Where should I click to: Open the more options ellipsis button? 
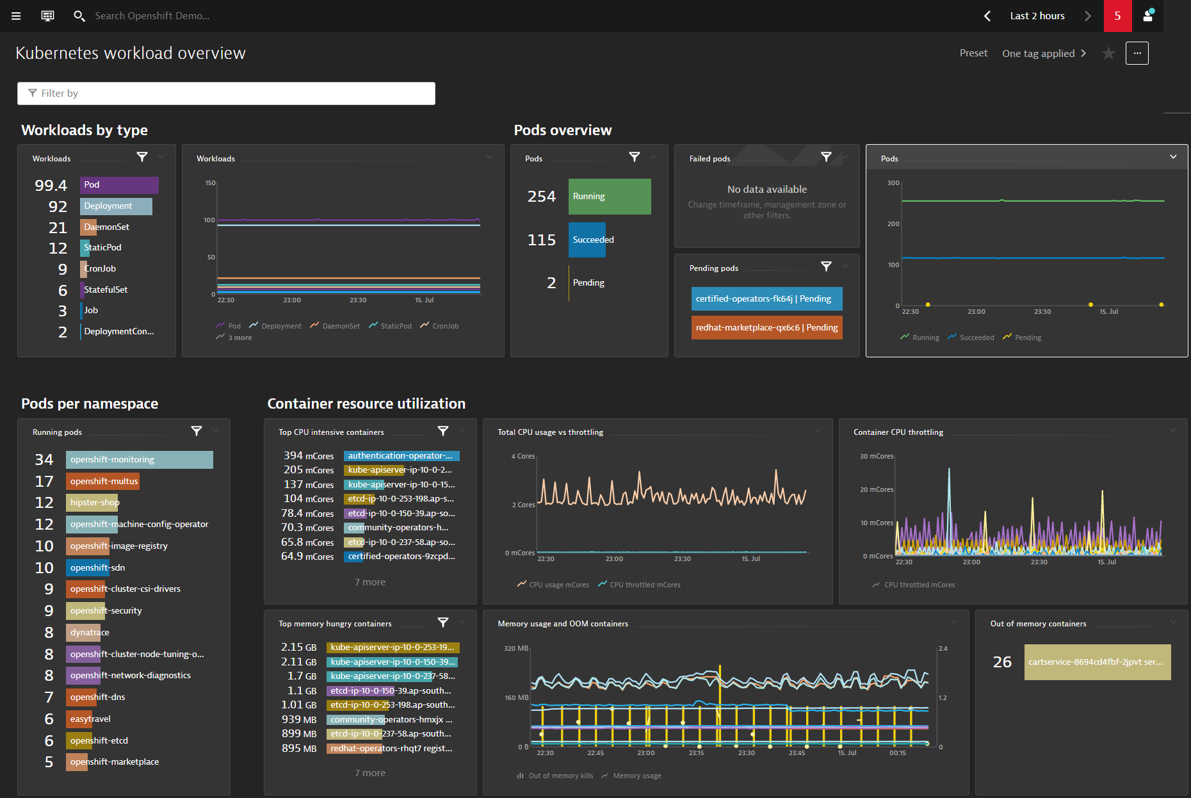[1137, 53]
